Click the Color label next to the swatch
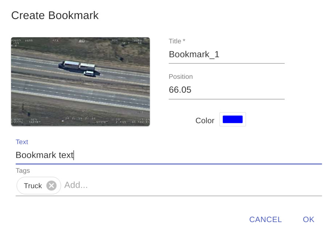This screenshot has height=232, width=328. [205, 120]
